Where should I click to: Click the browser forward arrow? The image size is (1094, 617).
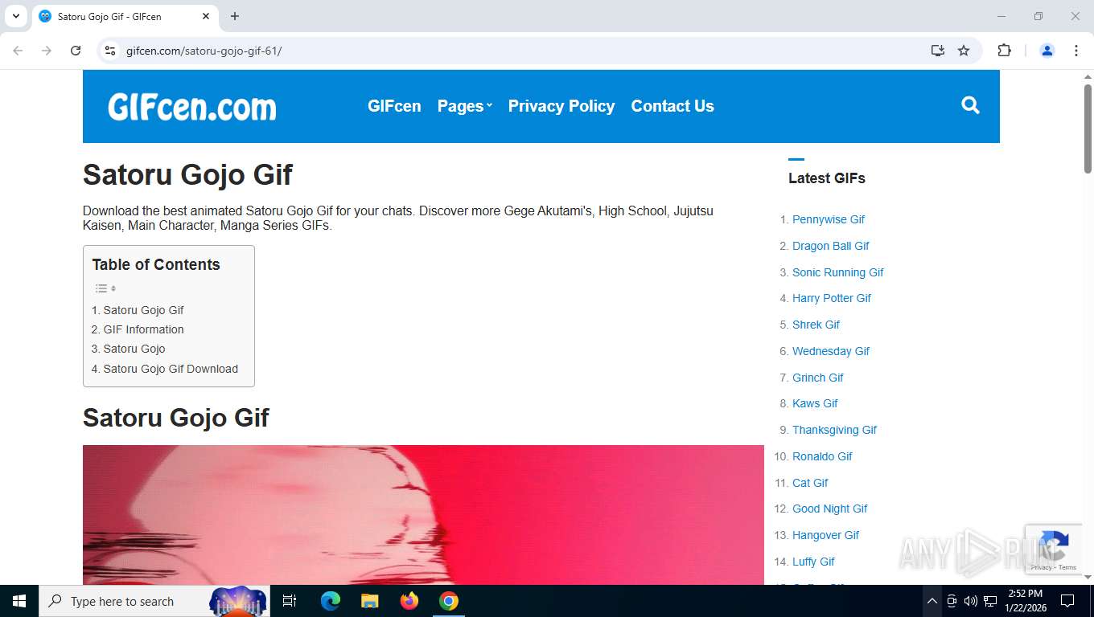coord(47,51)
